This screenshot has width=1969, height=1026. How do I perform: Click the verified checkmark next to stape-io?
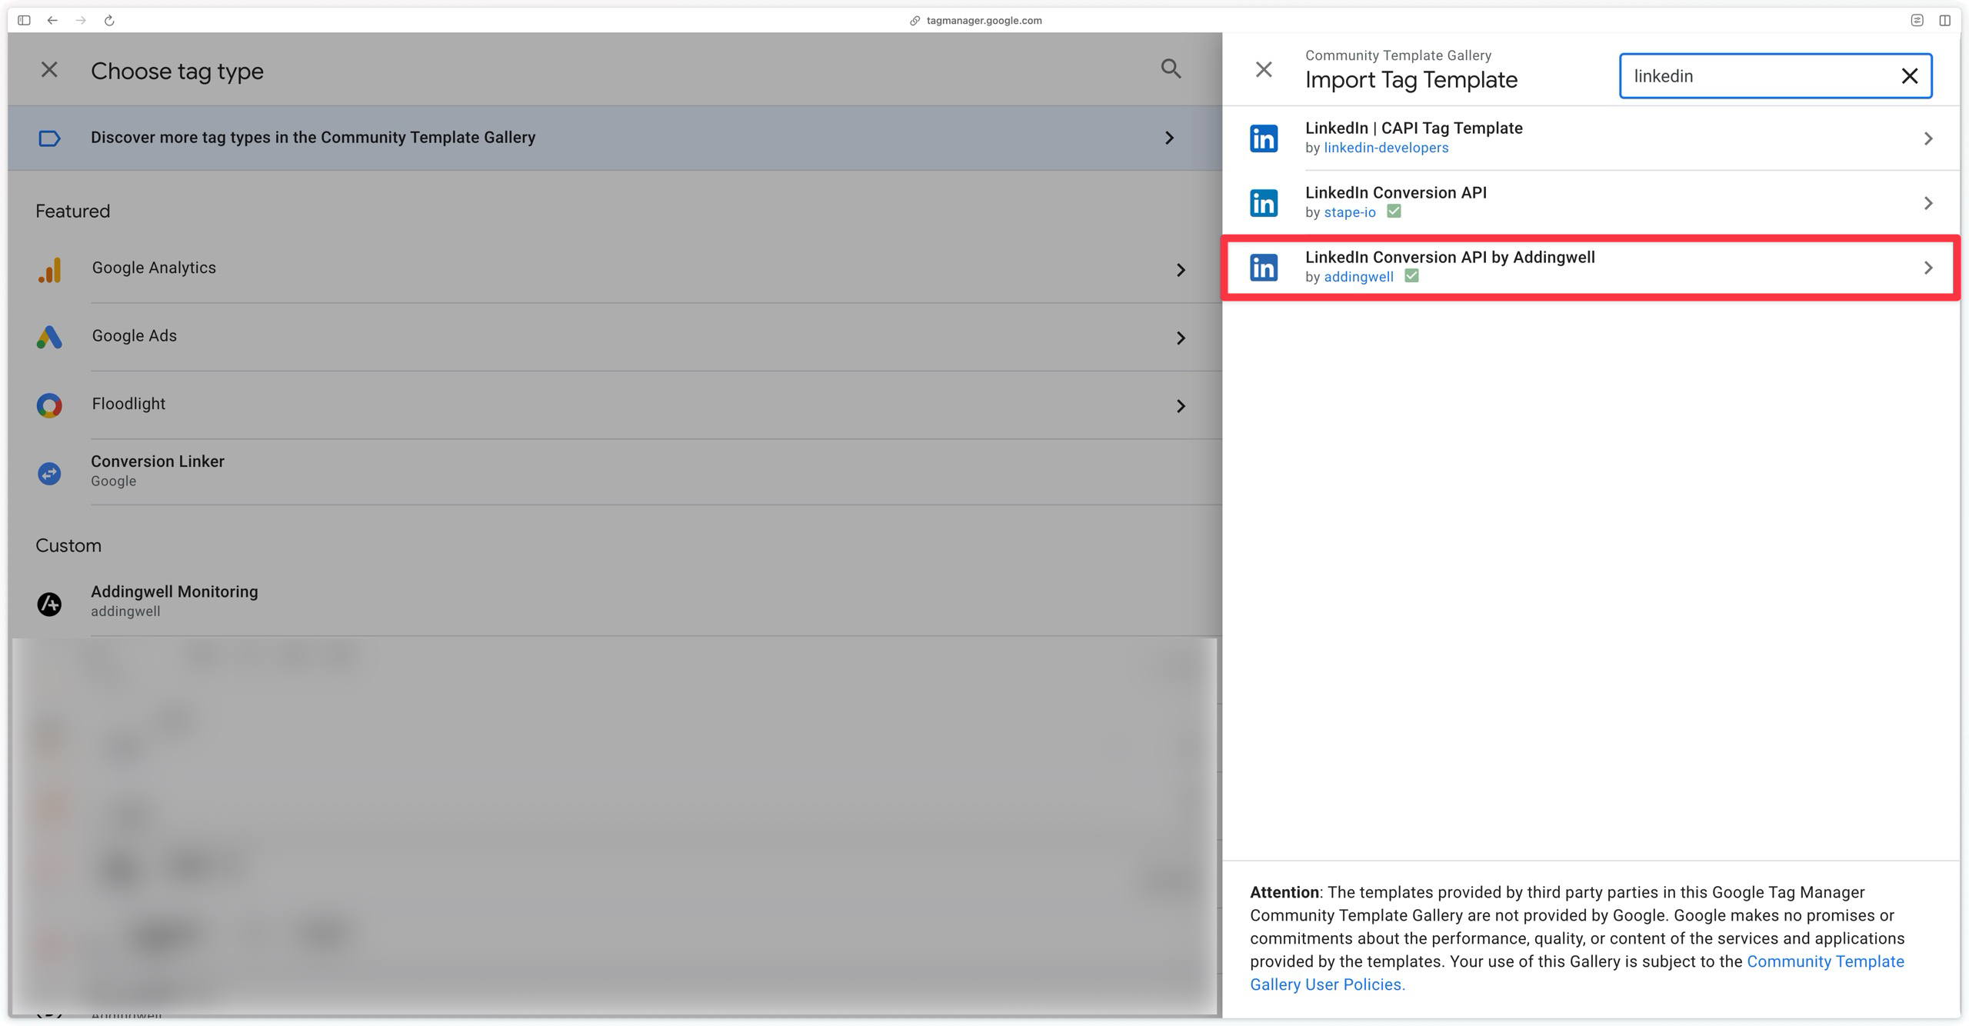tap(1394, 212)
